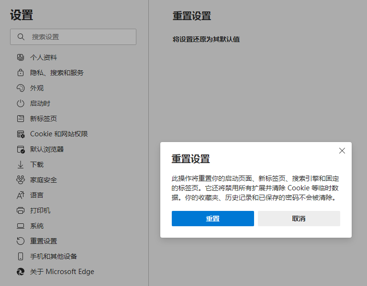The width and height of the screenshot is (367, 286).
Task: Open the 手机和其他设备 settings section
Action: (53, 256)
